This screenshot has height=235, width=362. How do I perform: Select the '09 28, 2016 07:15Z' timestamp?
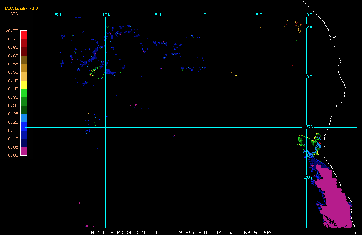click(205, 232)
